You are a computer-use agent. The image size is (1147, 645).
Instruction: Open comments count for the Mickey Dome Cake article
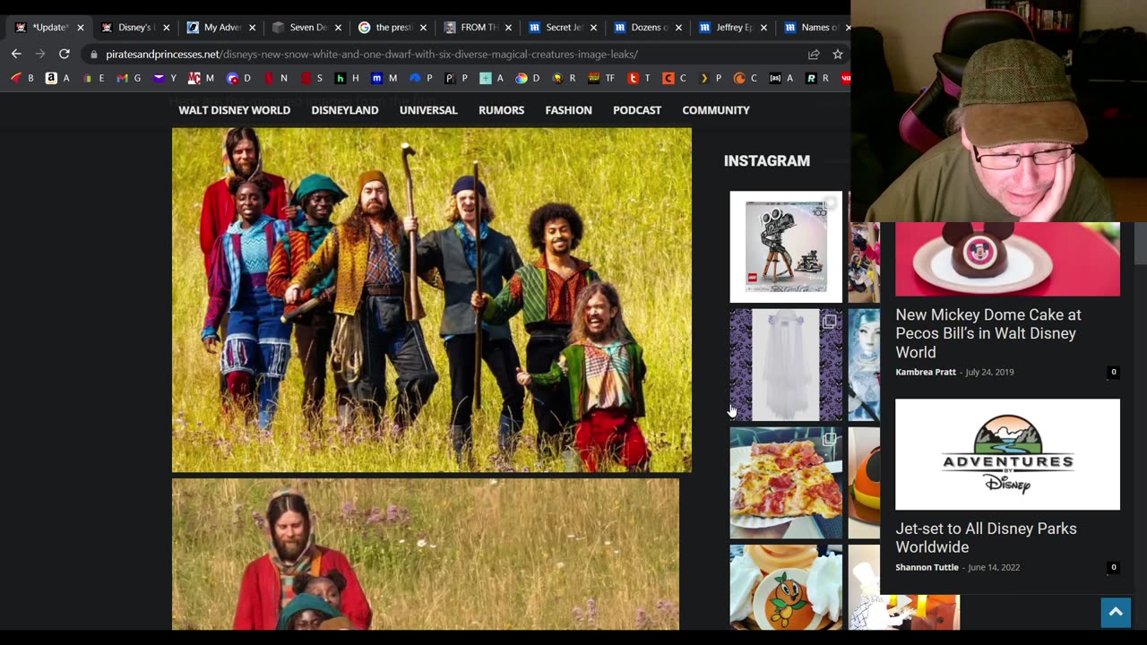pos(1114,372)
